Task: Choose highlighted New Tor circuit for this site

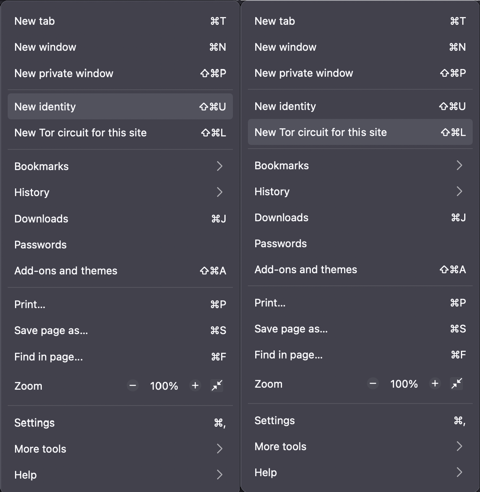Action: [360, 132]
